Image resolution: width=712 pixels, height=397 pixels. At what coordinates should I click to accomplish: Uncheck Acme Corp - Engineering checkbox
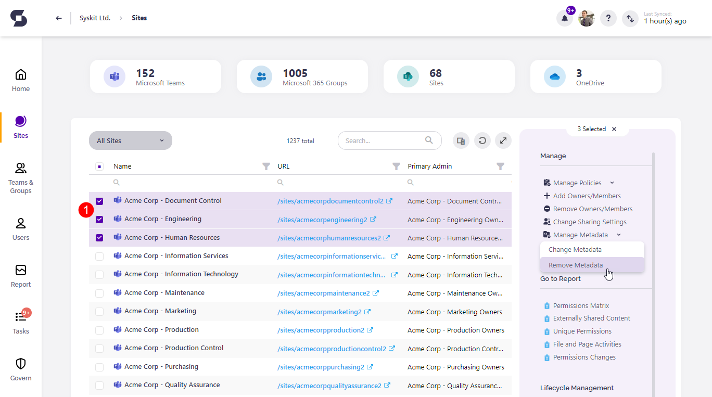pos(99,220)
